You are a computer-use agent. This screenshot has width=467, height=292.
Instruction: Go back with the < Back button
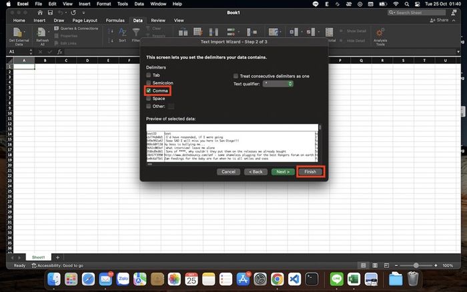(x=256, y=171)
